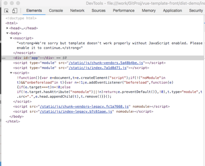Expand the head element
The height and width of the screenshot is (166, 205).
(7, 28)
